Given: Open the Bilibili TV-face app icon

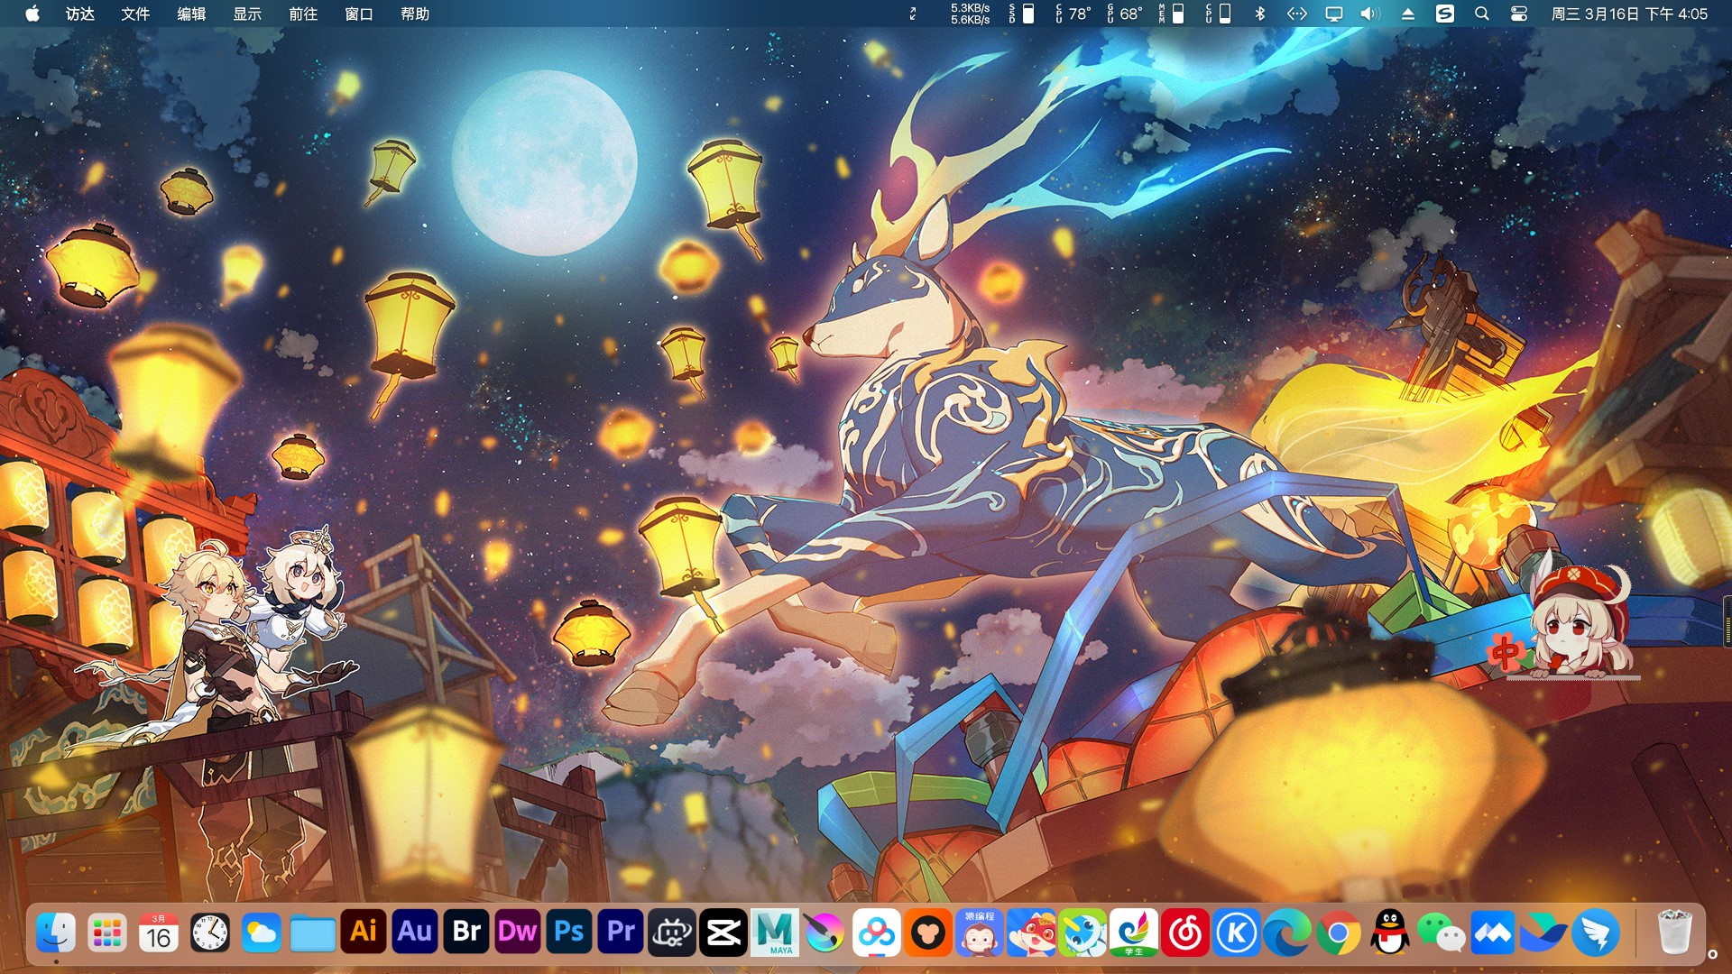Looking at the screenshot, I should coord(672,933).
